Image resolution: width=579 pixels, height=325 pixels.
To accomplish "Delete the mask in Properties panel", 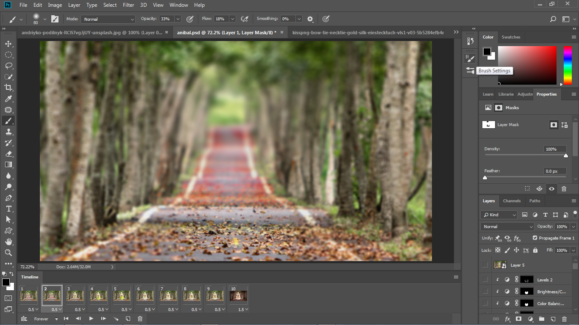I will [x=564, y=189].
